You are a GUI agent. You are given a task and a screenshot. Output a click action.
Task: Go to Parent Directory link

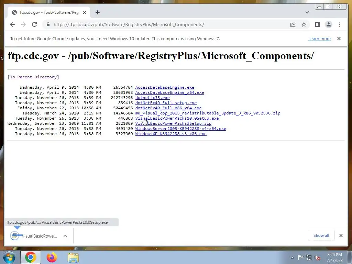[x=33, y=77]
